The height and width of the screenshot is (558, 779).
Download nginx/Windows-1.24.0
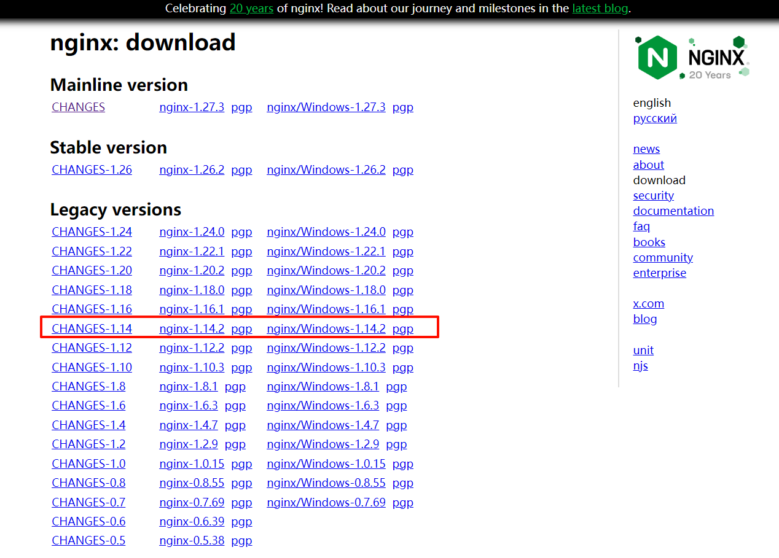click(x=326, y=231)
